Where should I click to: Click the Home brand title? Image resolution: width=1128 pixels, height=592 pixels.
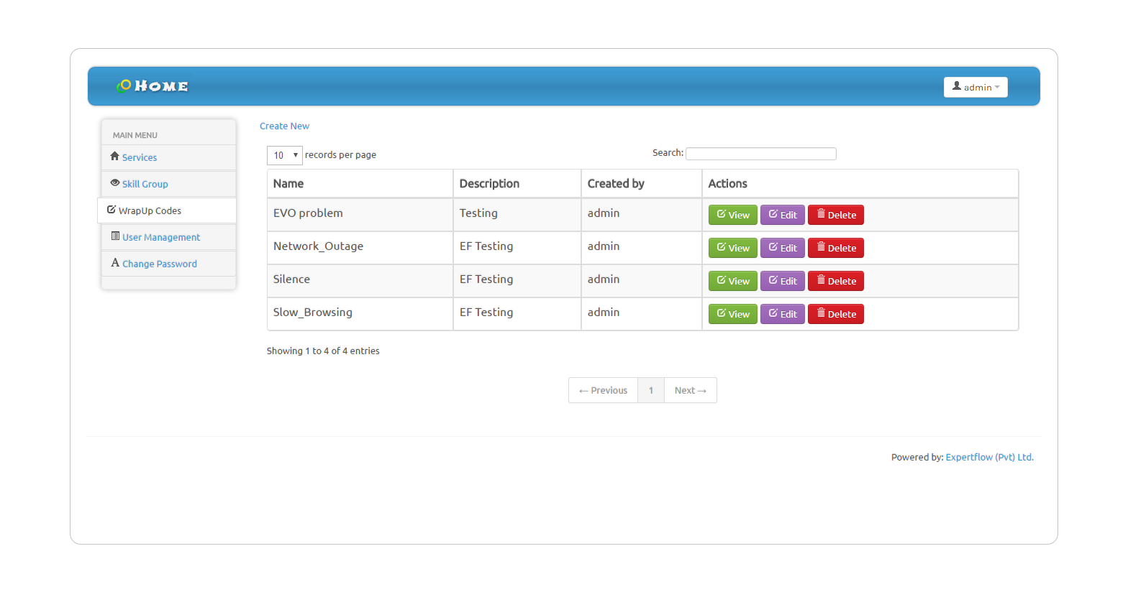click(161, 86)
